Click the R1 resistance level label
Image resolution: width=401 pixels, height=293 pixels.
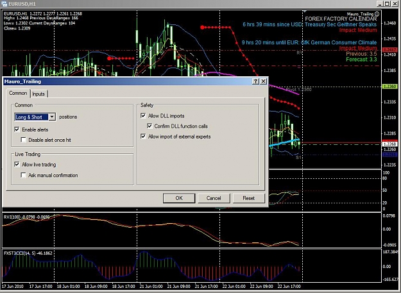[x=299, y=53]
